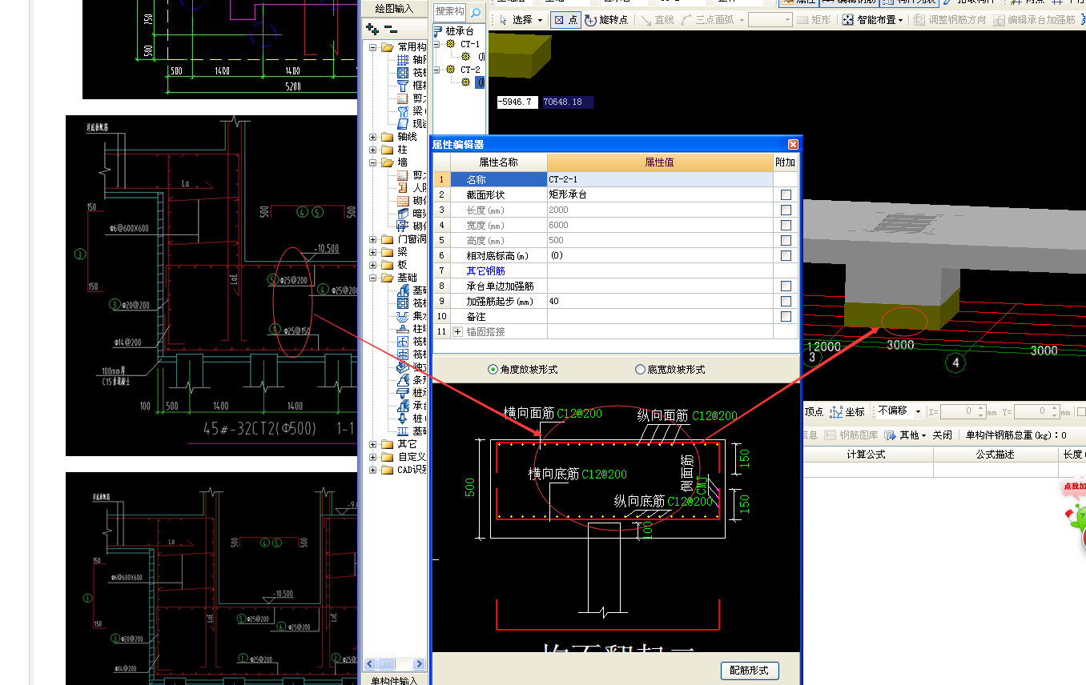
Task: Click the 集水坑 icon under 基础
Action: (x=403, y=316)
